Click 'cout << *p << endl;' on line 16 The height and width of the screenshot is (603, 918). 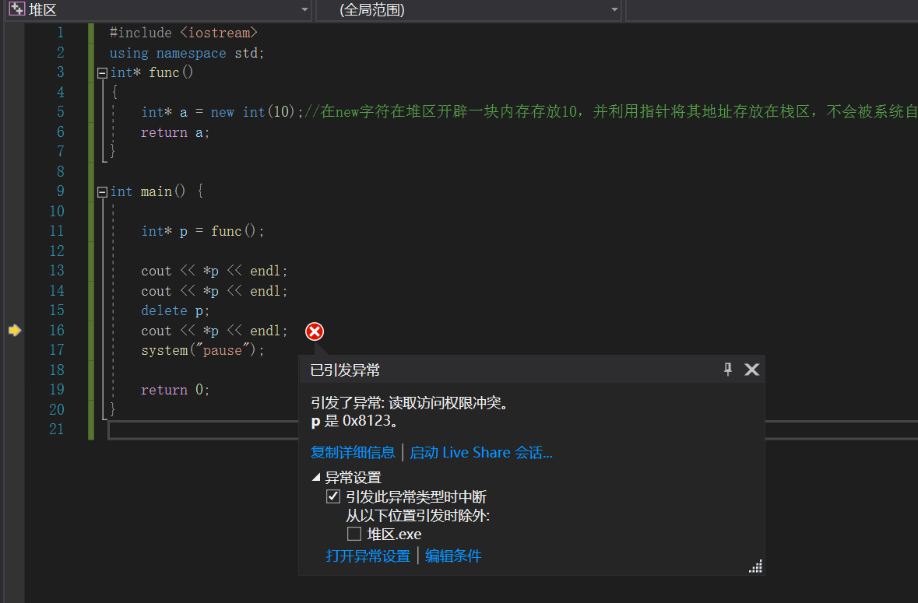click(213, 331)
